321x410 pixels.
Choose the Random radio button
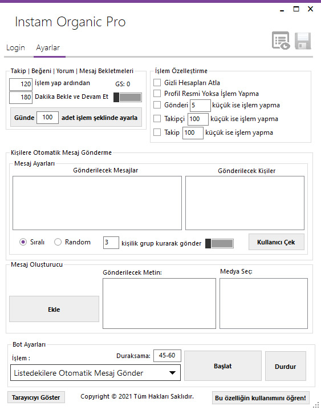(58, 242)
